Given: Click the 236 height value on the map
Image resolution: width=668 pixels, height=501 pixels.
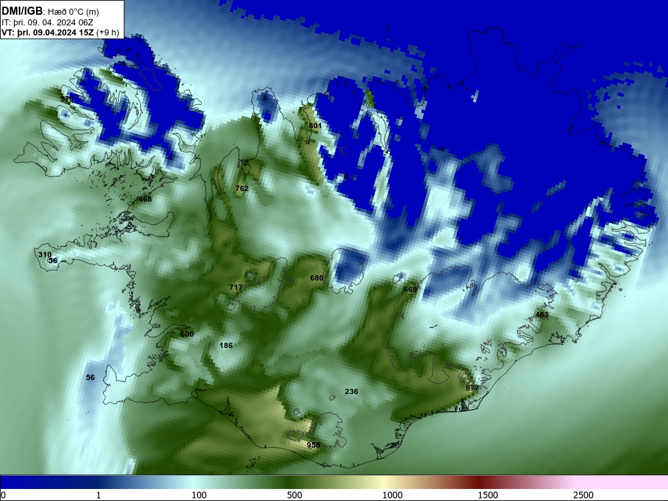Looking at the screenshot, I should click(x=351, y=391).
